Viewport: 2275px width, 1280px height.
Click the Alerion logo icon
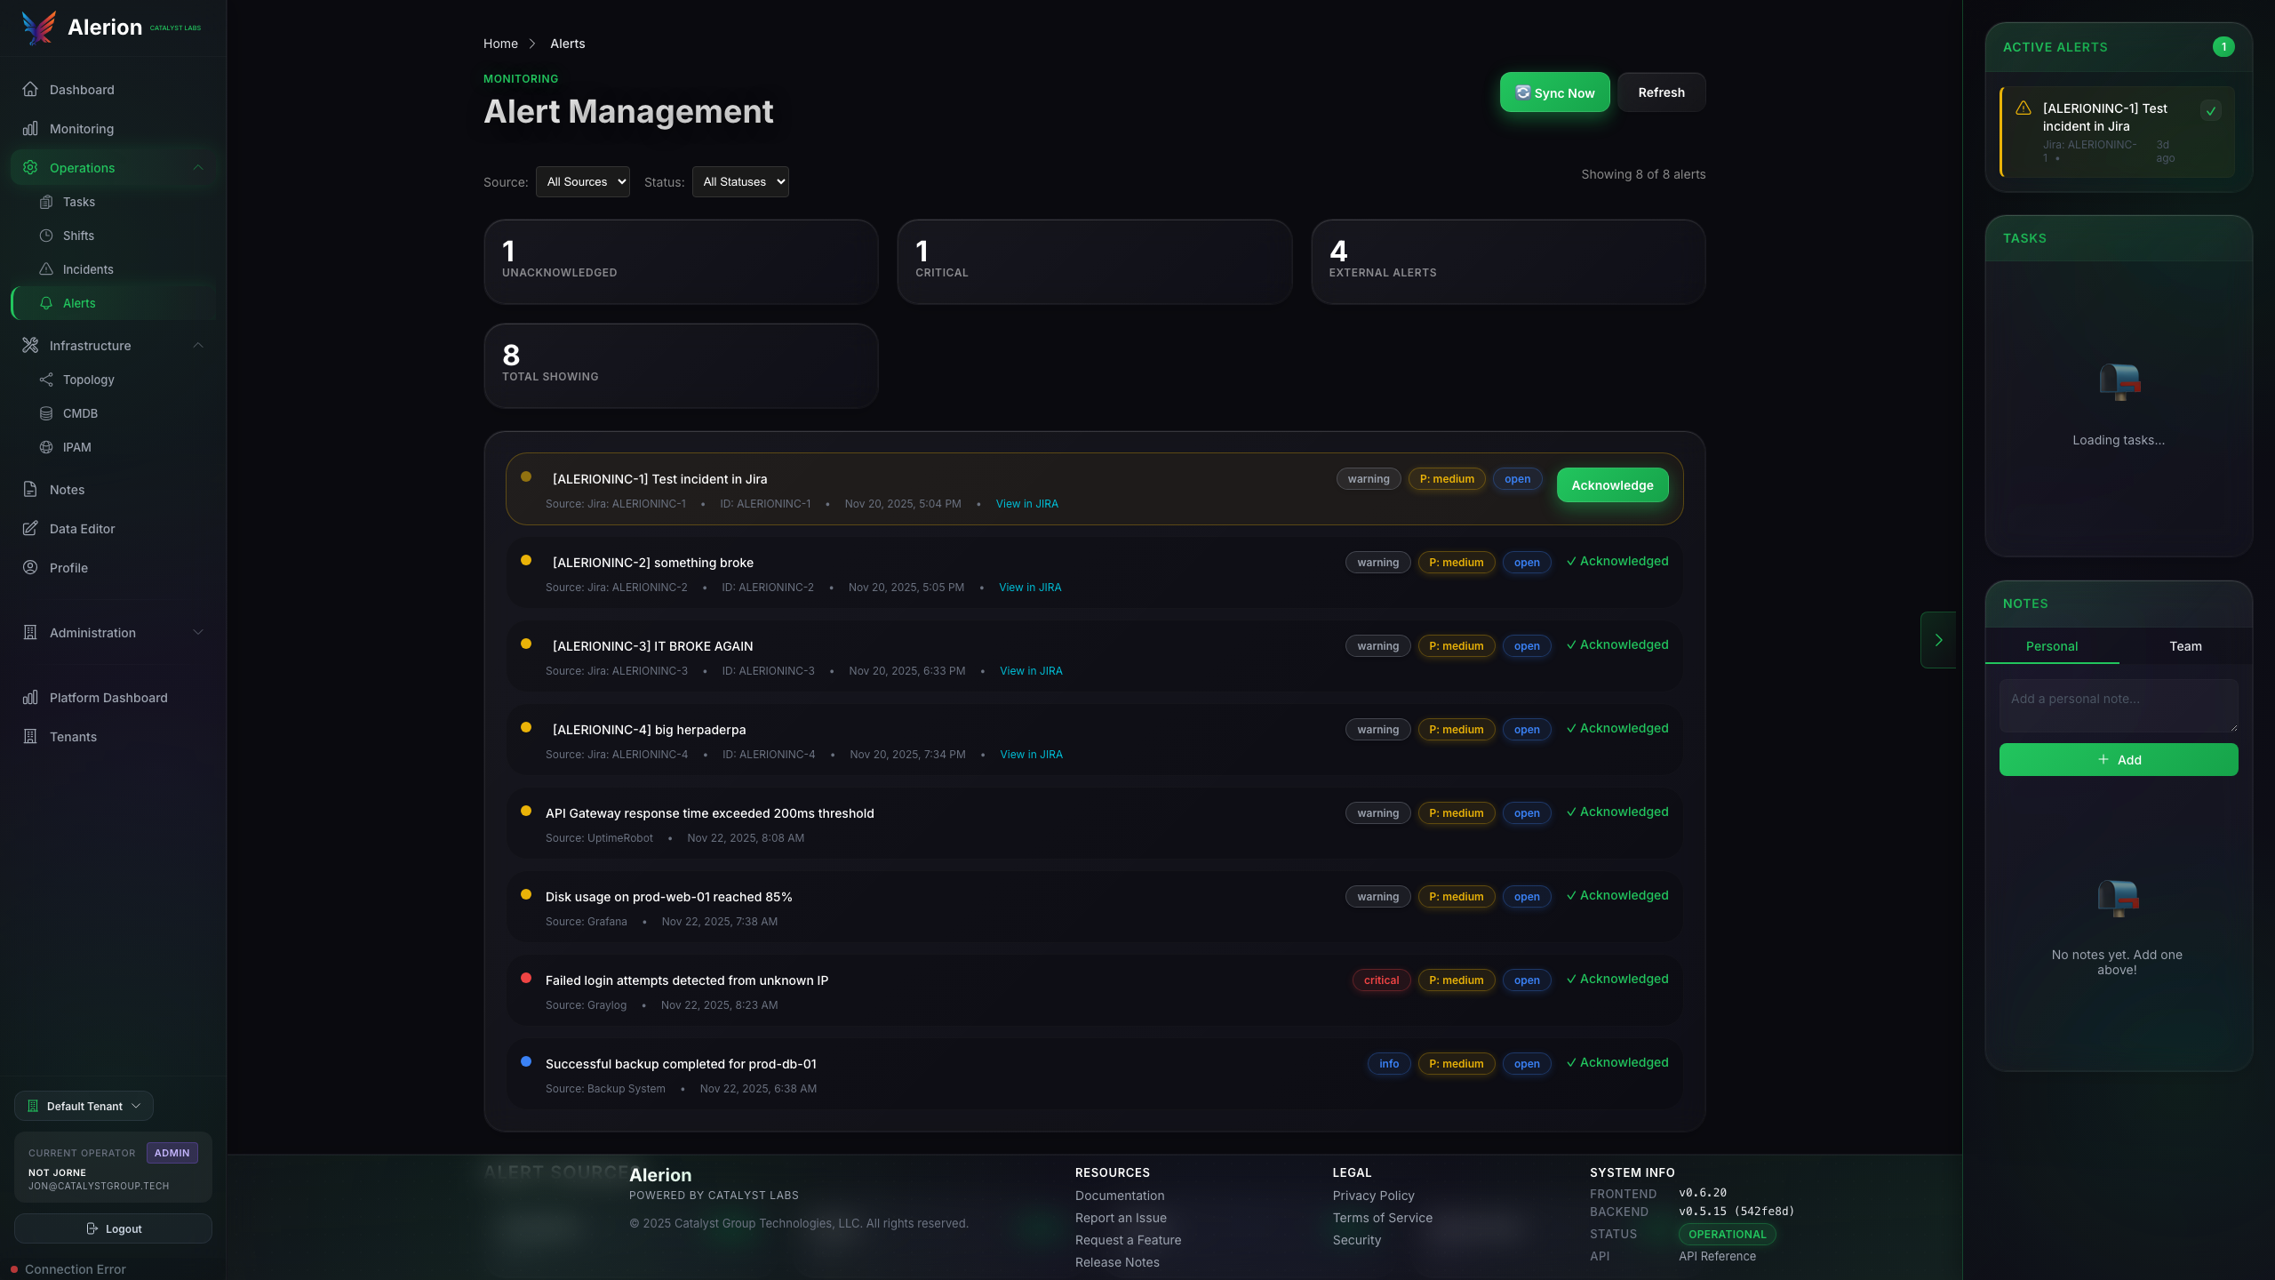coord(39,28)
